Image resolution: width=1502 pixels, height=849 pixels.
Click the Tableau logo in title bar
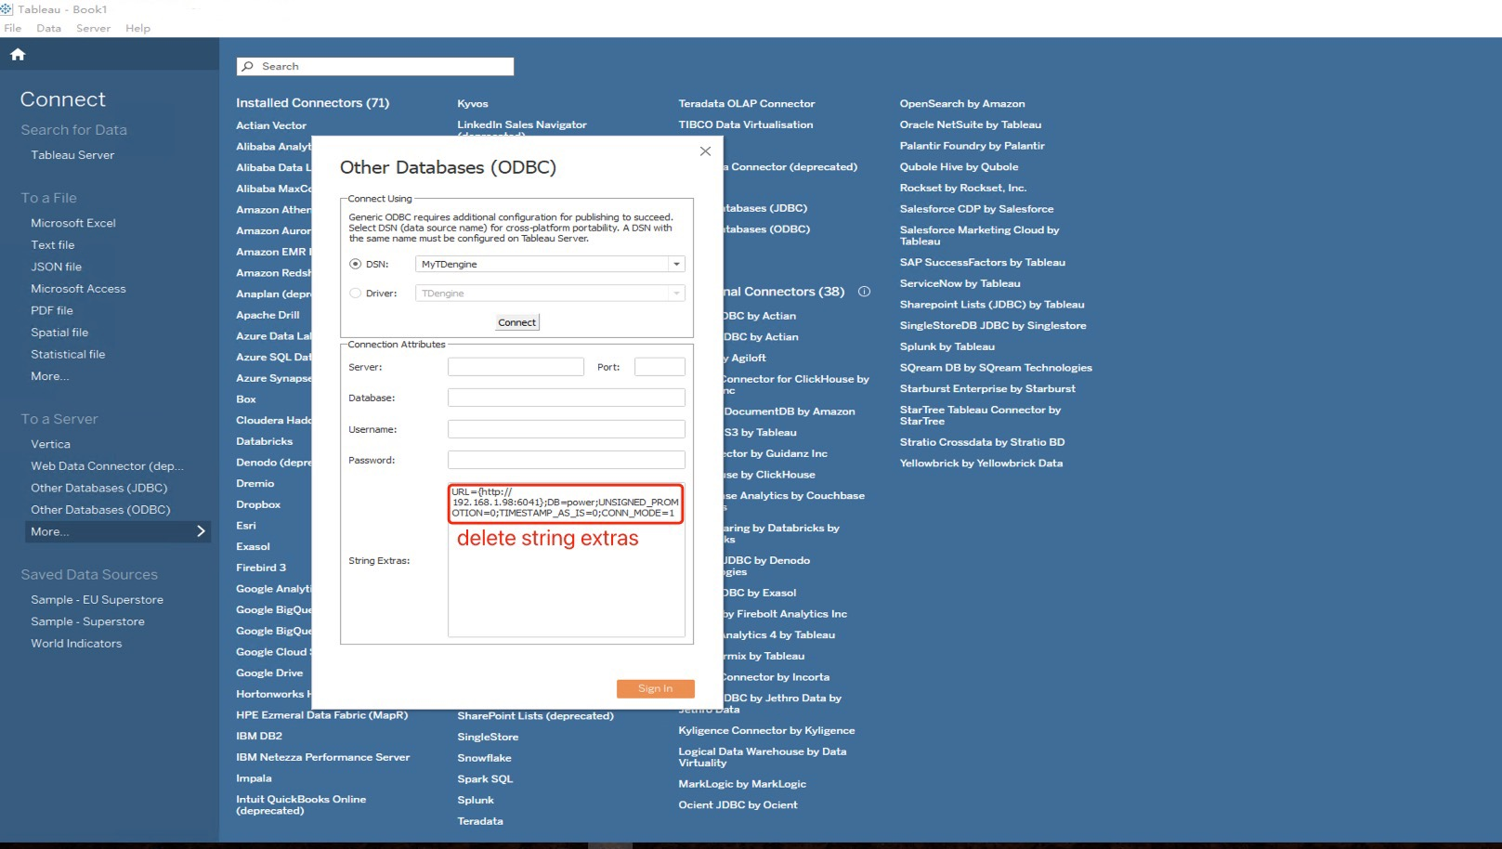pos(7,9)
